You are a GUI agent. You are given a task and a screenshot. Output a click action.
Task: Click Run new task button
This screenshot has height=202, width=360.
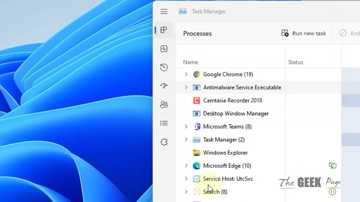[304, 33]
